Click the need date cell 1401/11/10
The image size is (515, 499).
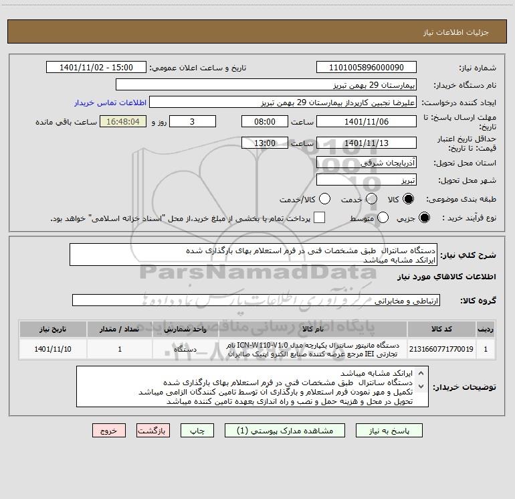click(53, 349)
